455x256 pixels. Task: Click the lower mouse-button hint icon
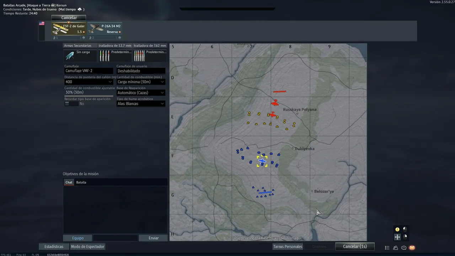tap(405, 237)
